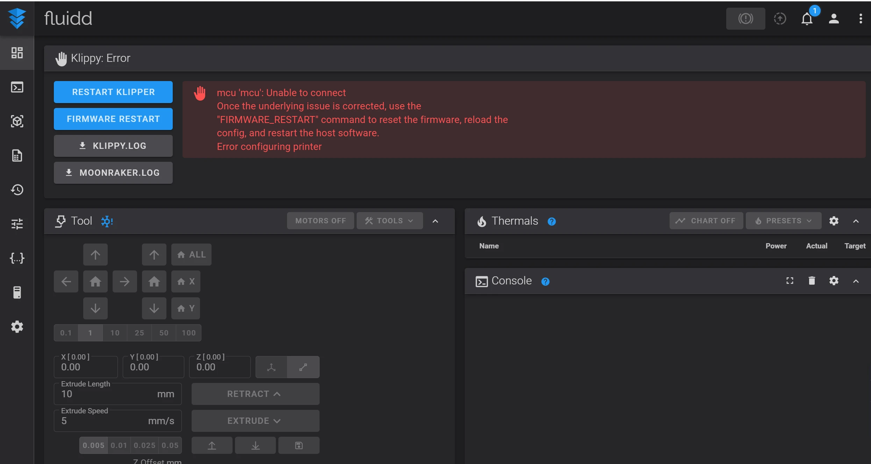Screen dimensions: 871x464
Task: Click the cold extrude warning icon
Action: tap(107, 221)
